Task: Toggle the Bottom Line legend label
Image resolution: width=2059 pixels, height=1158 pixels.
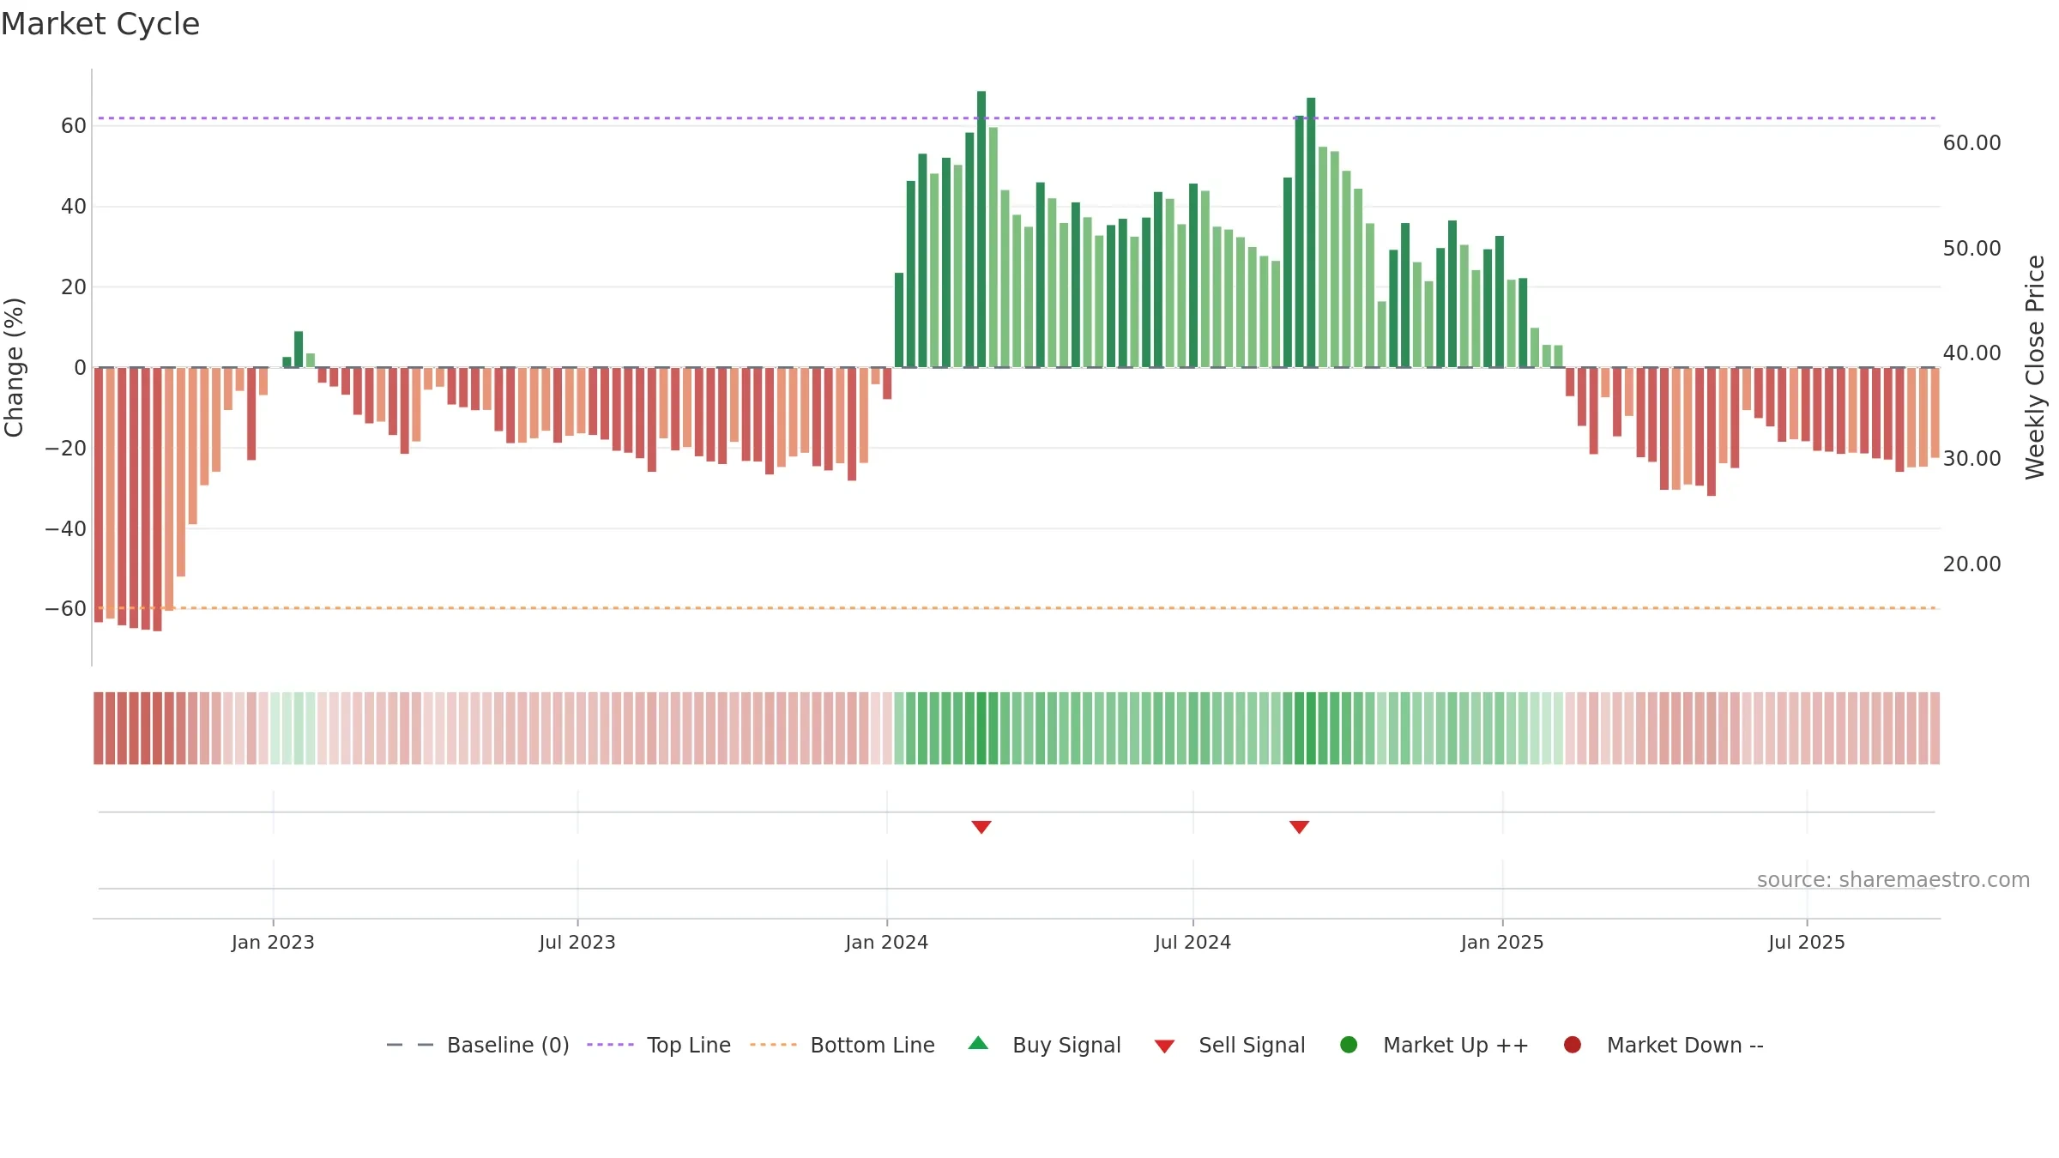Action: click(873, 1045)
